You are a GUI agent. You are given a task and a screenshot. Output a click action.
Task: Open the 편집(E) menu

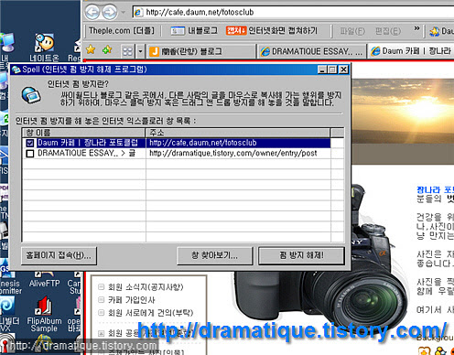click(388, 31)
